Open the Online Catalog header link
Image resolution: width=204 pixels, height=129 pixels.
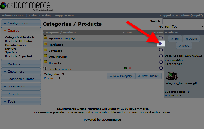pyautogui.click(x=39, y=16)
